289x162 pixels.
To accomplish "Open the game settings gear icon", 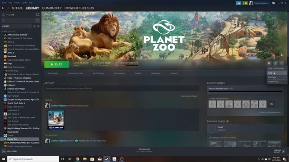I will pyautogui.click(x=269, y=63).
